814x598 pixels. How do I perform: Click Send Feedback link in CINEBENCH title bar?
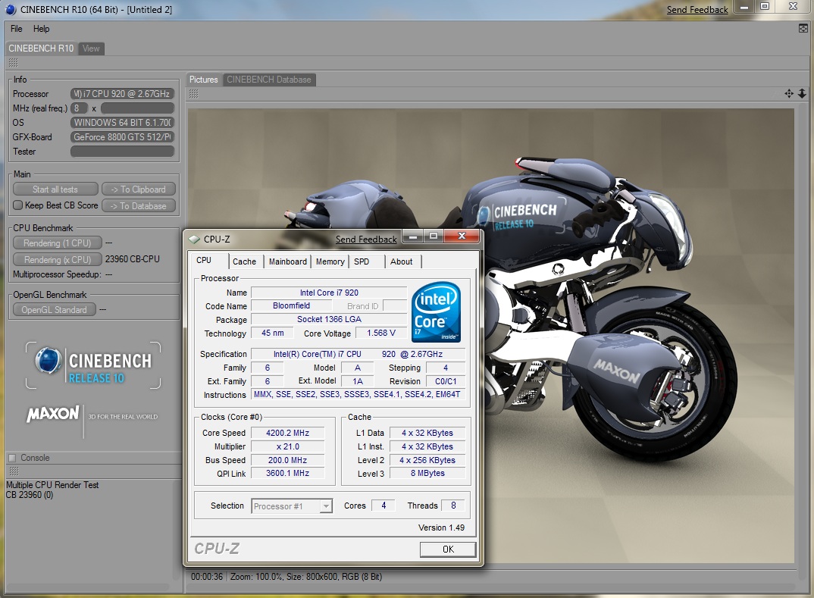coord(697,9)
